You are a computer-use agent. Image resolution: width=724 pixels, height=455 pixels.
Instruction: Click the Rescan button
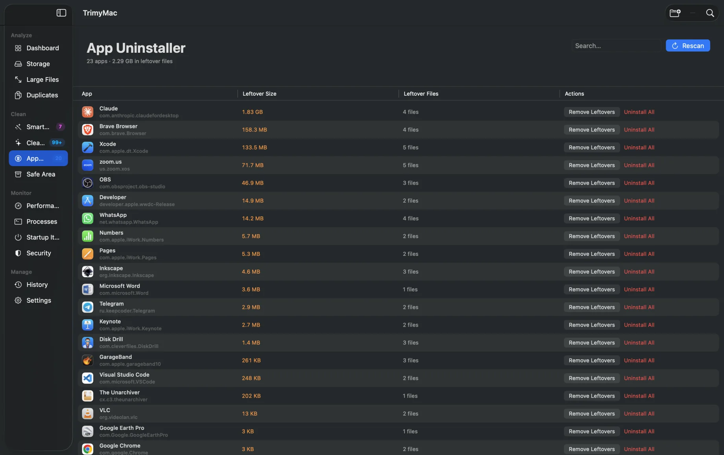[688, 46]
